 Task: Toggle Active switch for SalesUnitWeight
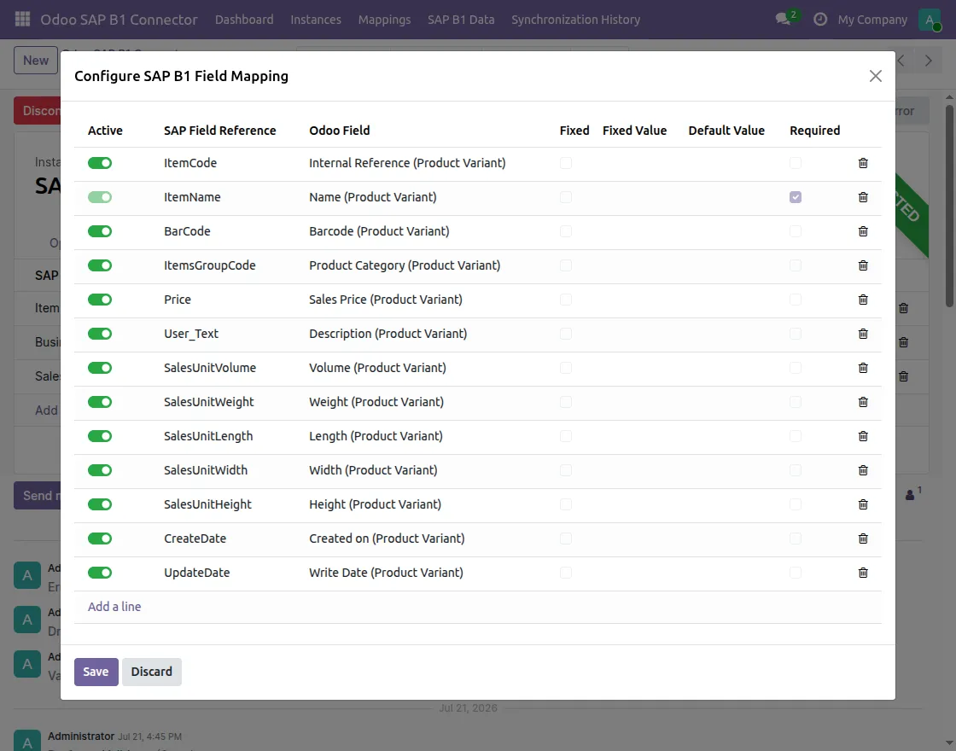click(100, 402)
